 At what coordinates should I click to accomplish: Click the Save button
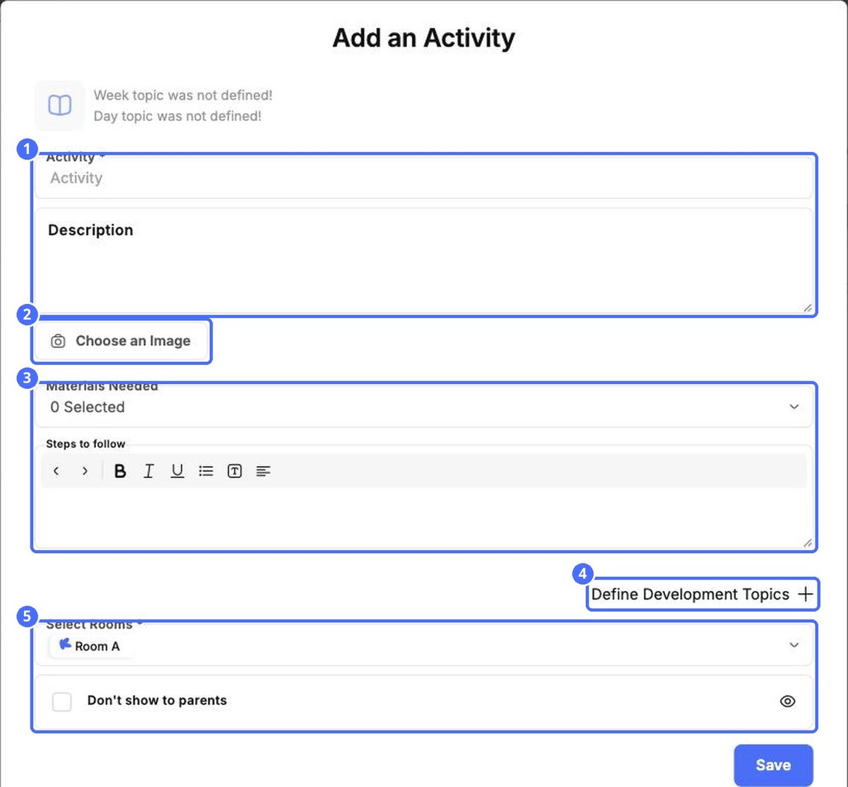click(x=773, y=765)
